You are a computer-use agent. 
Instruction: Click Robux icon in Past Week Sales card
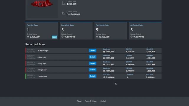coord(62,37)
